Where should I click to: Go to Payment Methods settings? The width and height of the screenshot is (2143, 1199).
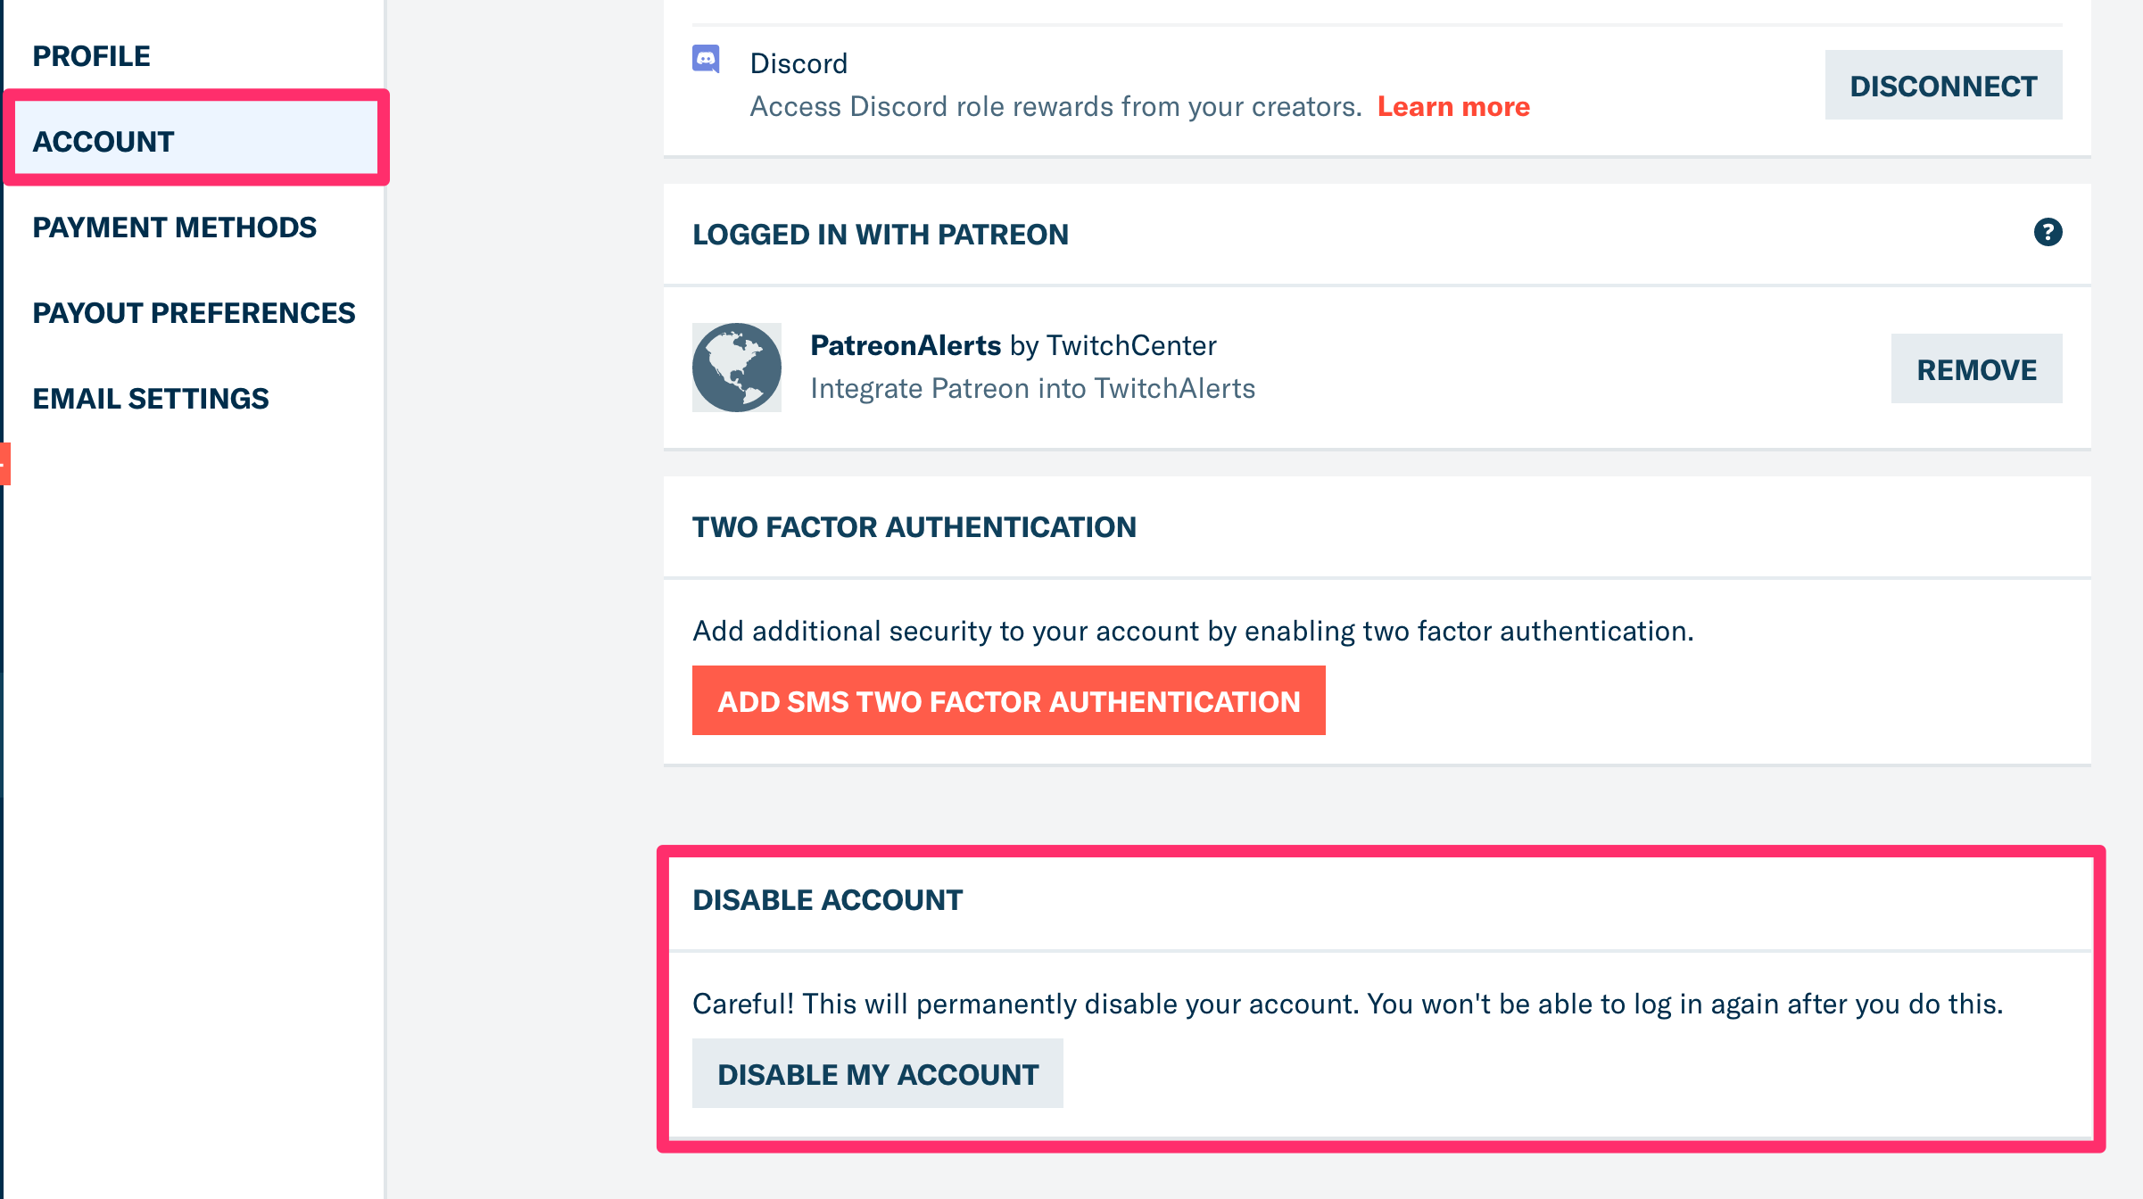(x=174, y=227)
